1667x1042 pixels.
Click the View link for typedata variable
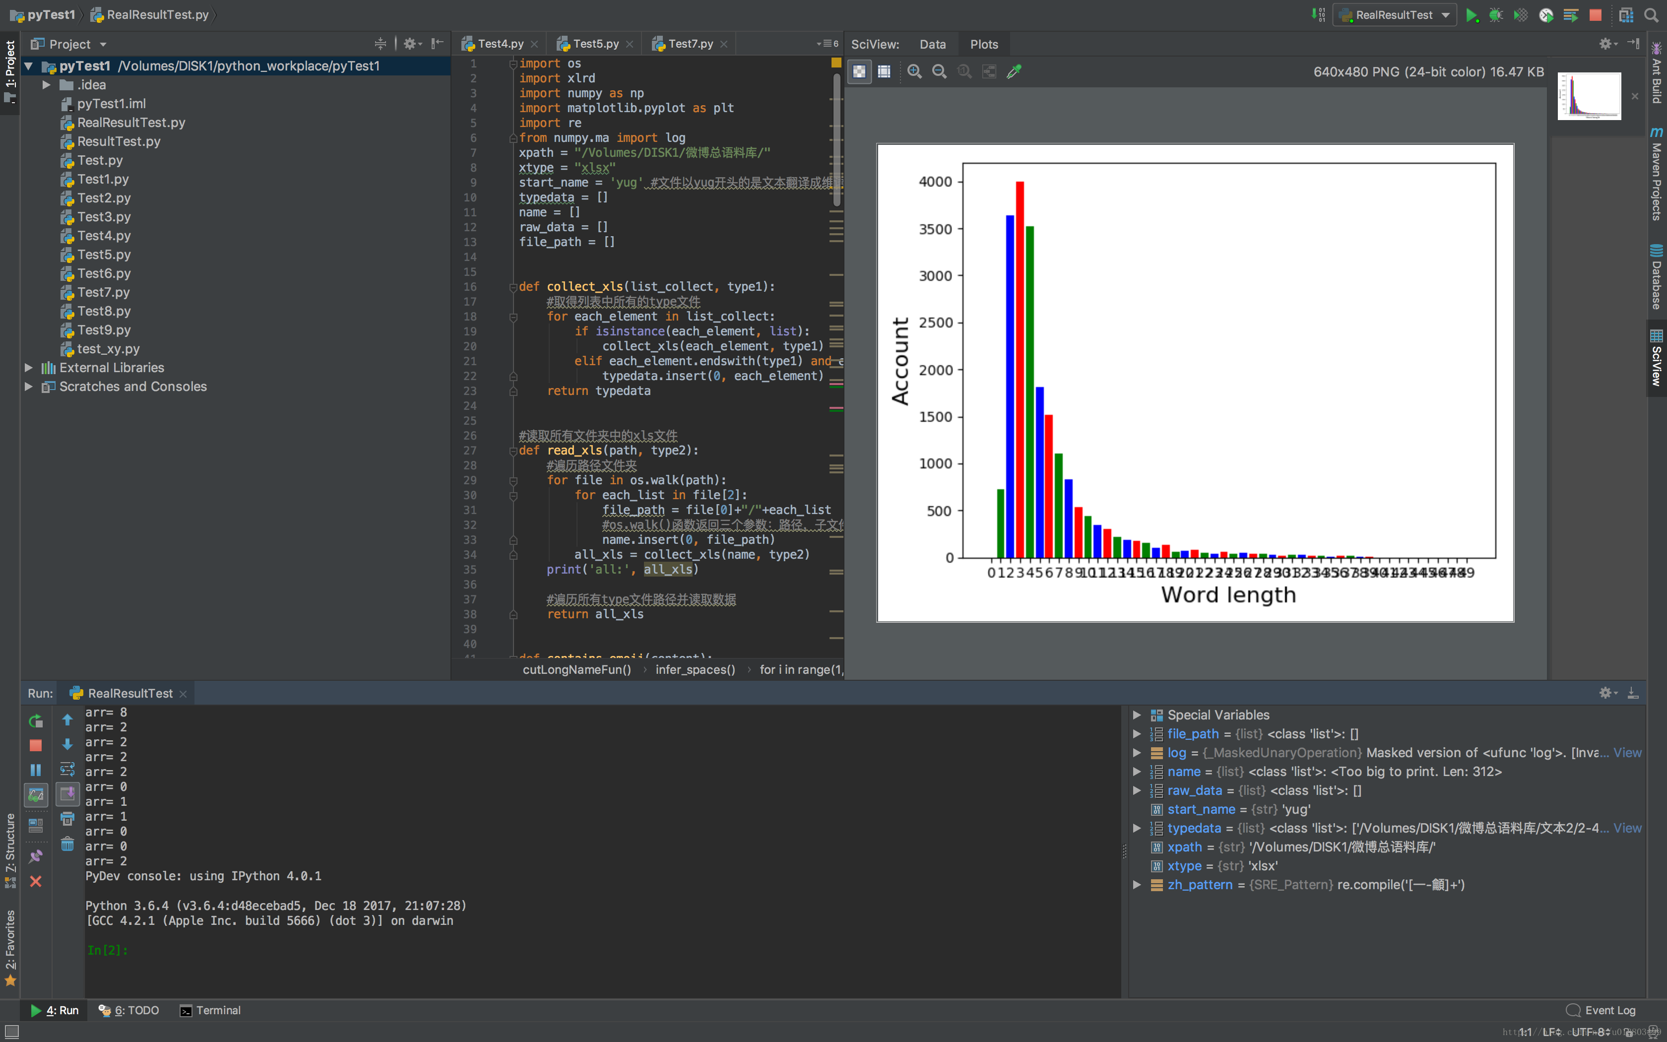[1627, 828]
